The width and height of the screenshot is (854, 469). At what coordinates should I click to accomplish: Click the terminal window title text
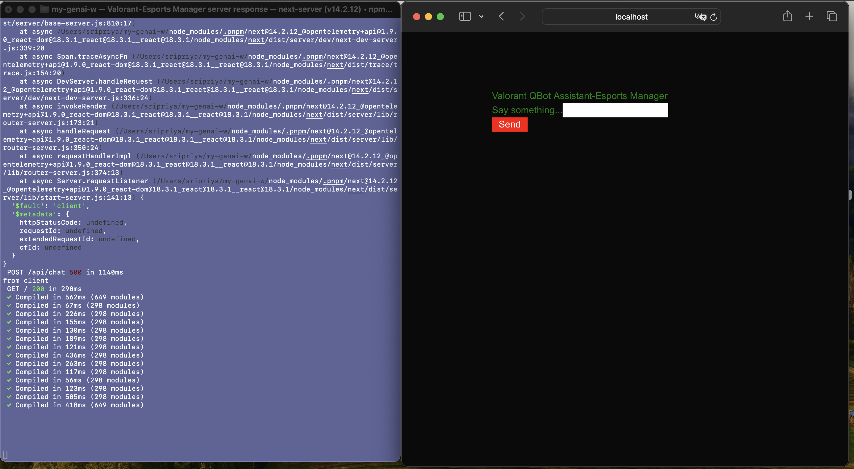(221, 9)
